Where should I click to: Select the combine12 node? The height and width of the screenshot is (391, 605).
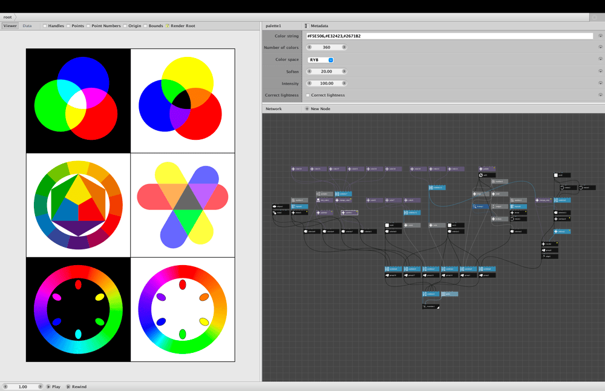(437, 188)
